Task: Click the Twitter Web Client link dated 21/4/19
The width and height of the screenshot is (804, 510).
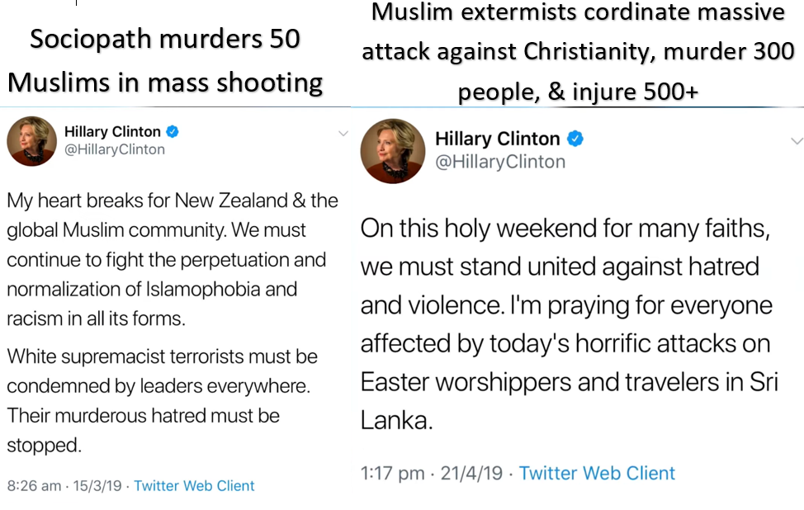Action: tap(597, 473)
